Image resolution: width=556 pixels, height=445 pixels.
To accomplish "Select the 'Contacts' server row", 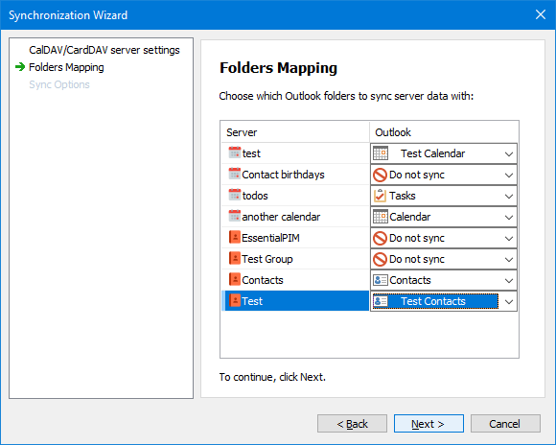I will (295, 280).
